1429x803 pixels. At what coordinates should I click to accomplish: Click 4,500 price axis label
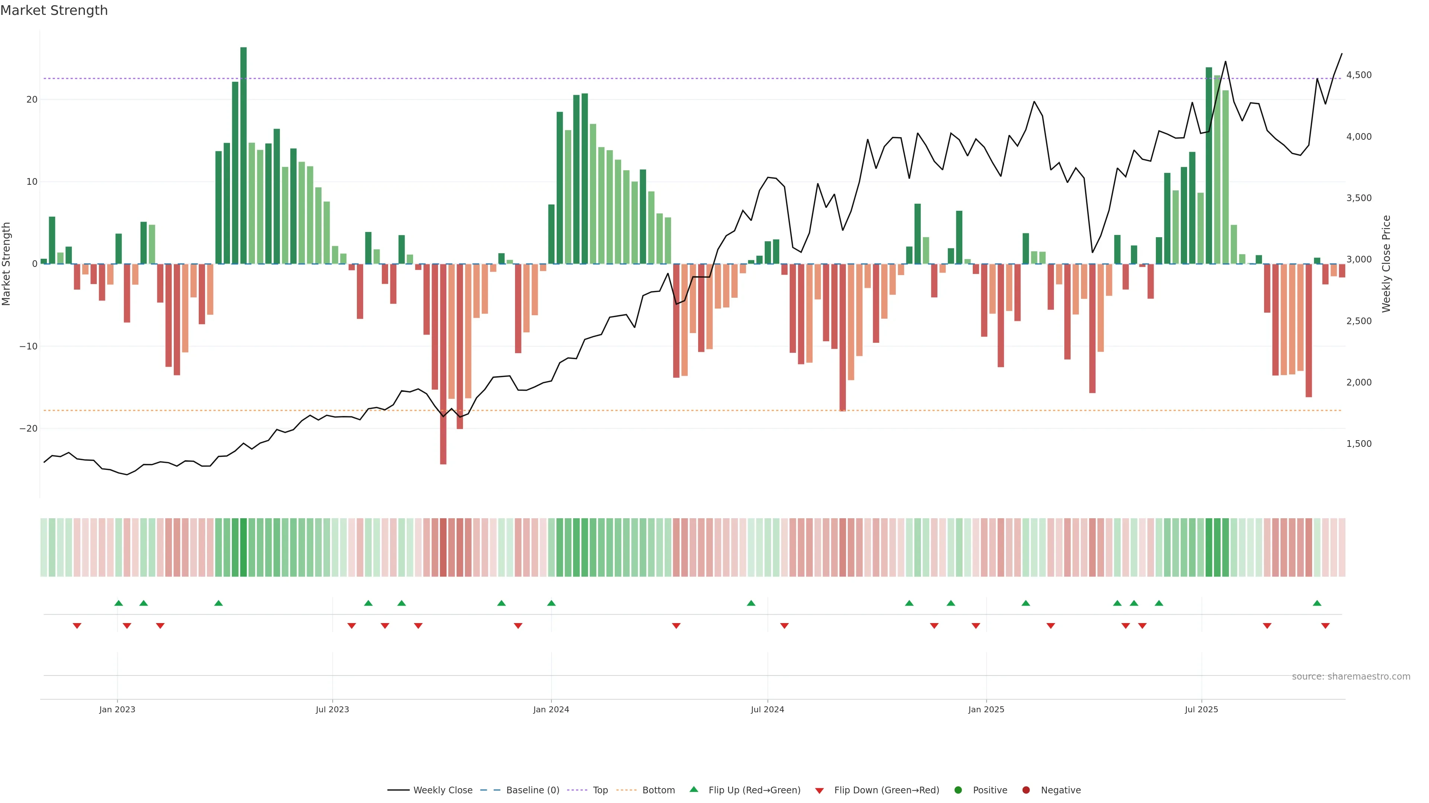point(1359,75)
